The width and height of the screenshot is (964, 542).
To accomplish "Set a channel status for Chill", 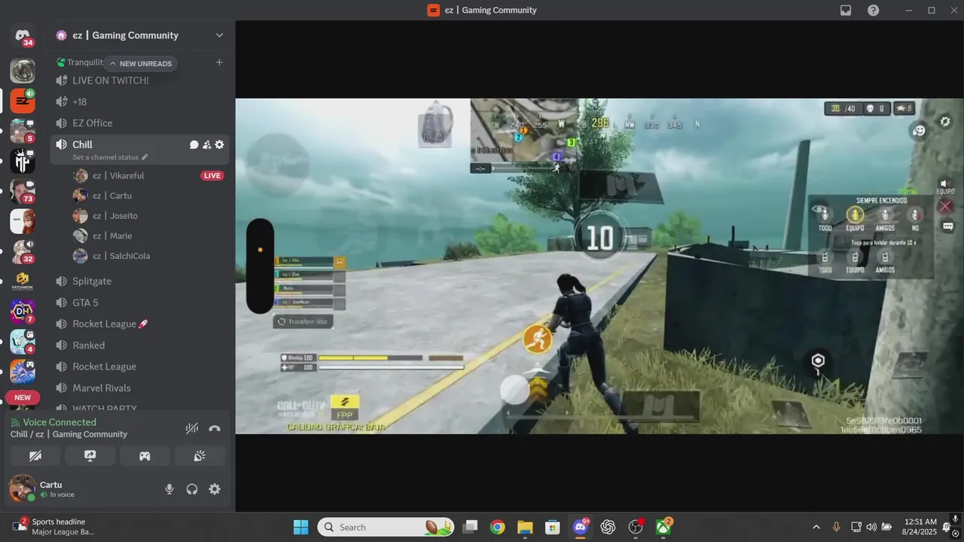I will coord(110,157).
